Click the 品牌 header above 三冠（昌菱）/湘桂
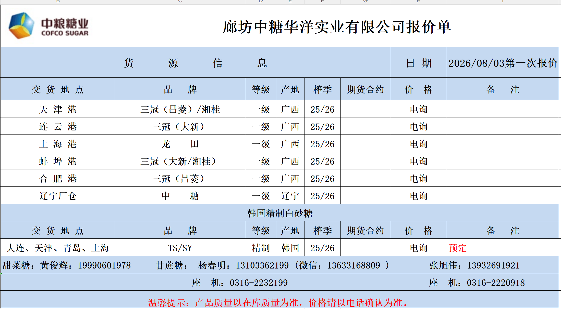Image resolution: width=561 pixels, height=309 pixels. point(180,89)
